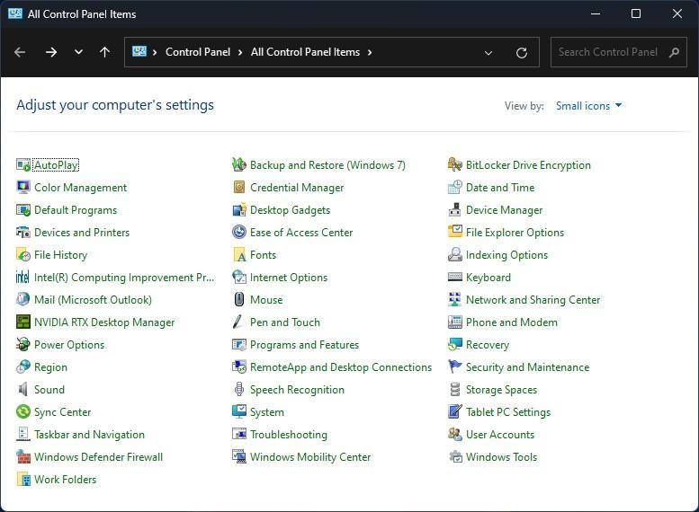Click the Mouse icon
The width and height of the screenshot is (699, 512).
pyautogui.click(x=239, y=300)
